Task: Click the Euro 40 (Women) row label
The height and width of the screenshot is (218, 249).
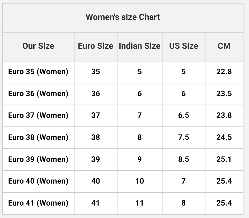Action: point(38,181)
